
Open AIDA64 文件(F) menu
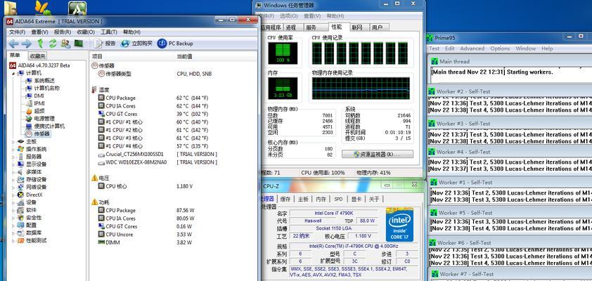[x=17, y=32]
